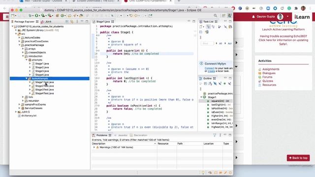Click the Open Perspective icon
Screen dimensions: 315x177
[x=223, y=15]
